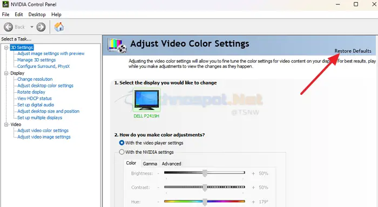Minimize the NVIDIA Control Panel window

[338, 4]
